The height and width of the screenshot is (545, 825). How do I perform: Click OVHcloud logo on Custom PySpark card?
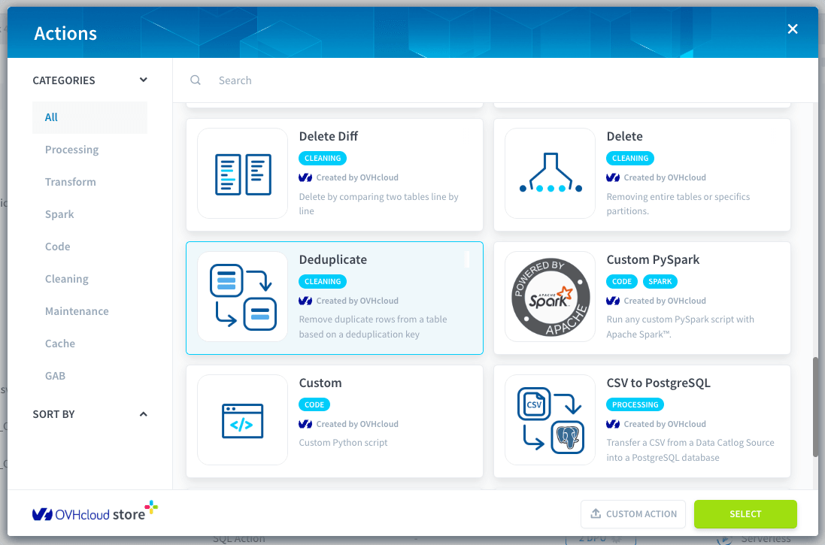(613, 301)
